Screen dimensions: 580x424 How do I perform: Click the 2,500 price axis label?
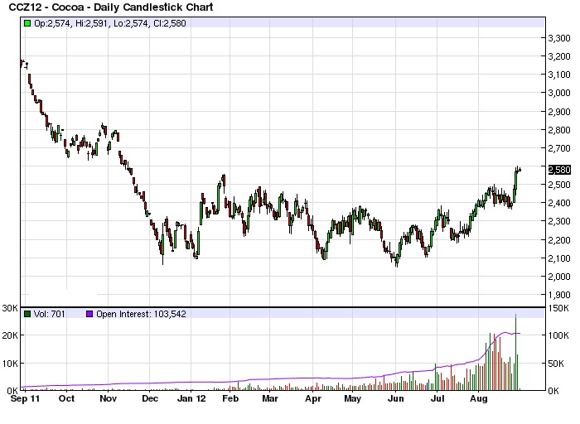tap(559, 185)
